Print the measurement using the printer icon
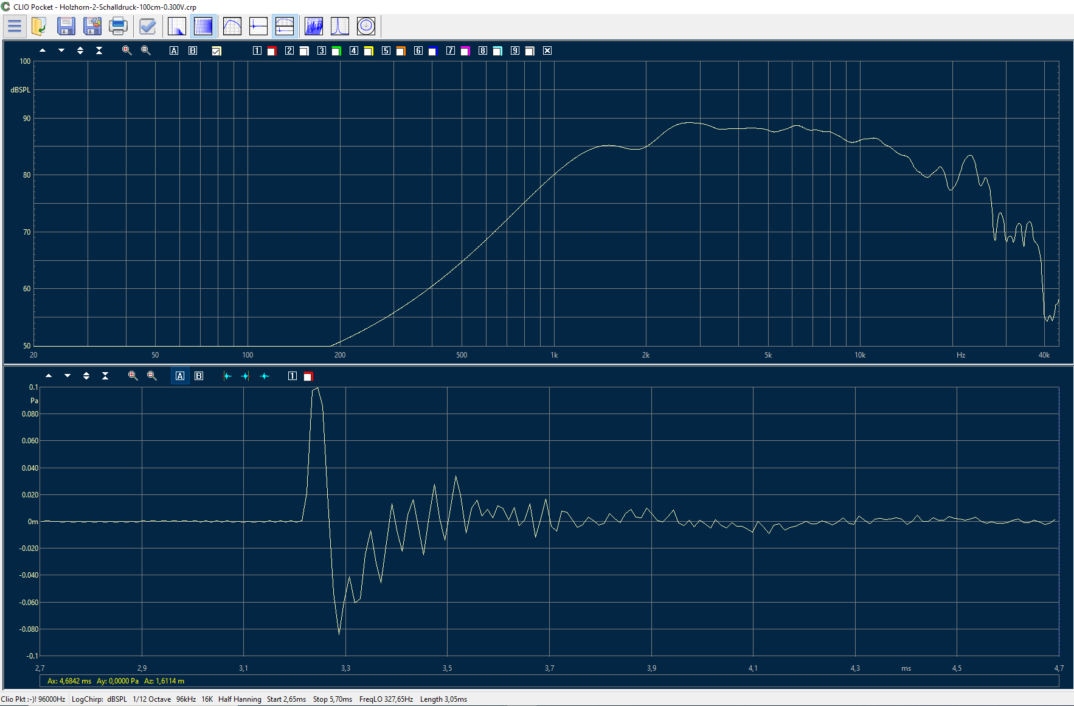Screen dimensions: 1074x706 [x=119, y=26]
